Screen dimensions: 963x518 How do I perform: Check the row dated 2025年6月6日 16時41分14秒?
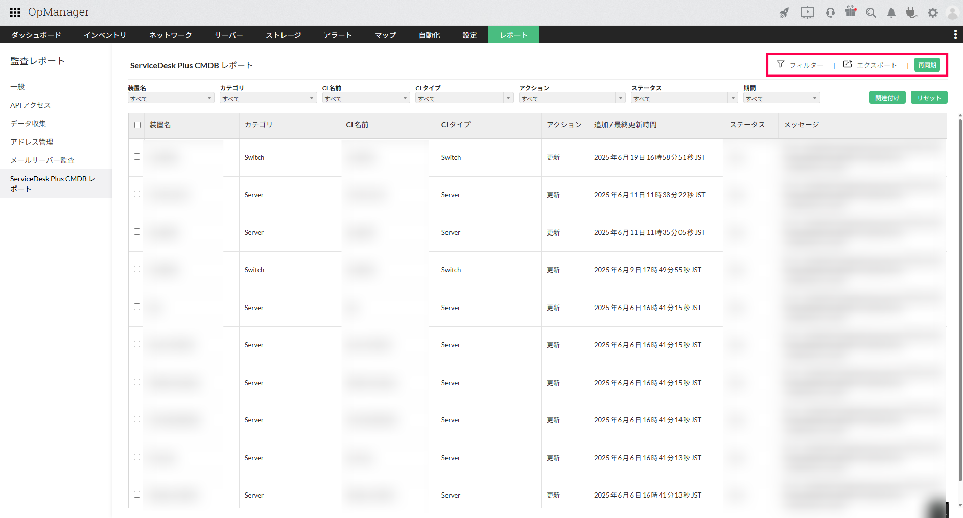(137, 419)
